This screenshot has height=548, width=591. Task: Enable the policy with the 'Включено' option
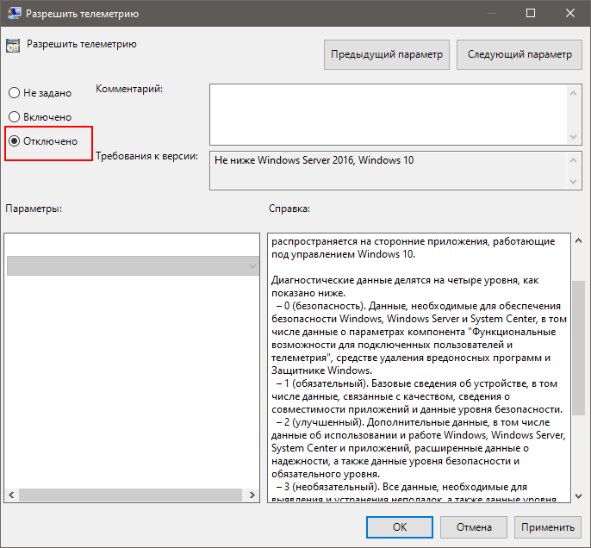[x=14, y=116]
